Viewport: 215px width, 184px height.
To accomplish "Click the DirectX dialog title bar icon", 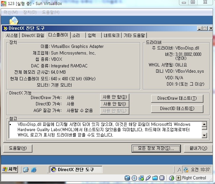I will (x=5, y=28).
